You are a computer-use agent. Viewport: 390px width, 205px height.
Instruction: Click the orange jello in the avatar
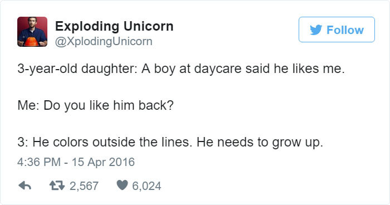[x=32, y=42]
